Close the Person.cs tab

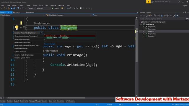click(x=11, y=12)
